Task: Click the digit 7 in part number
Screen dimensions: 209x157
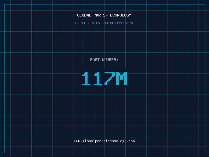Action: 110,78
